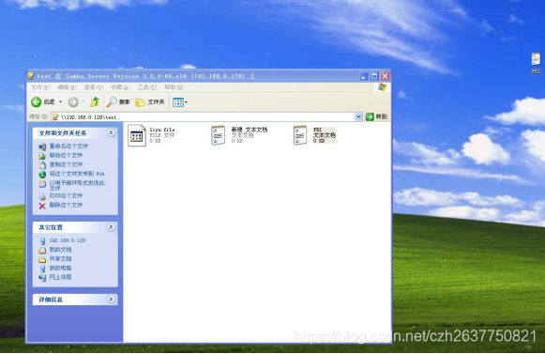
Task: Click the 新建 文本文档 file name
Action: tap(250, 130)
